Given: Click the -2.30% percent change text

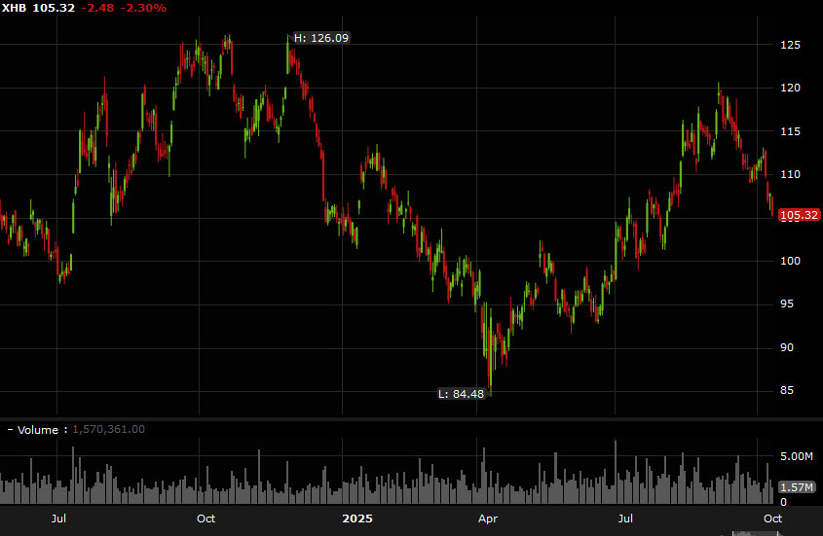Looking at the screenshot, I should click(x=143, y=8).
